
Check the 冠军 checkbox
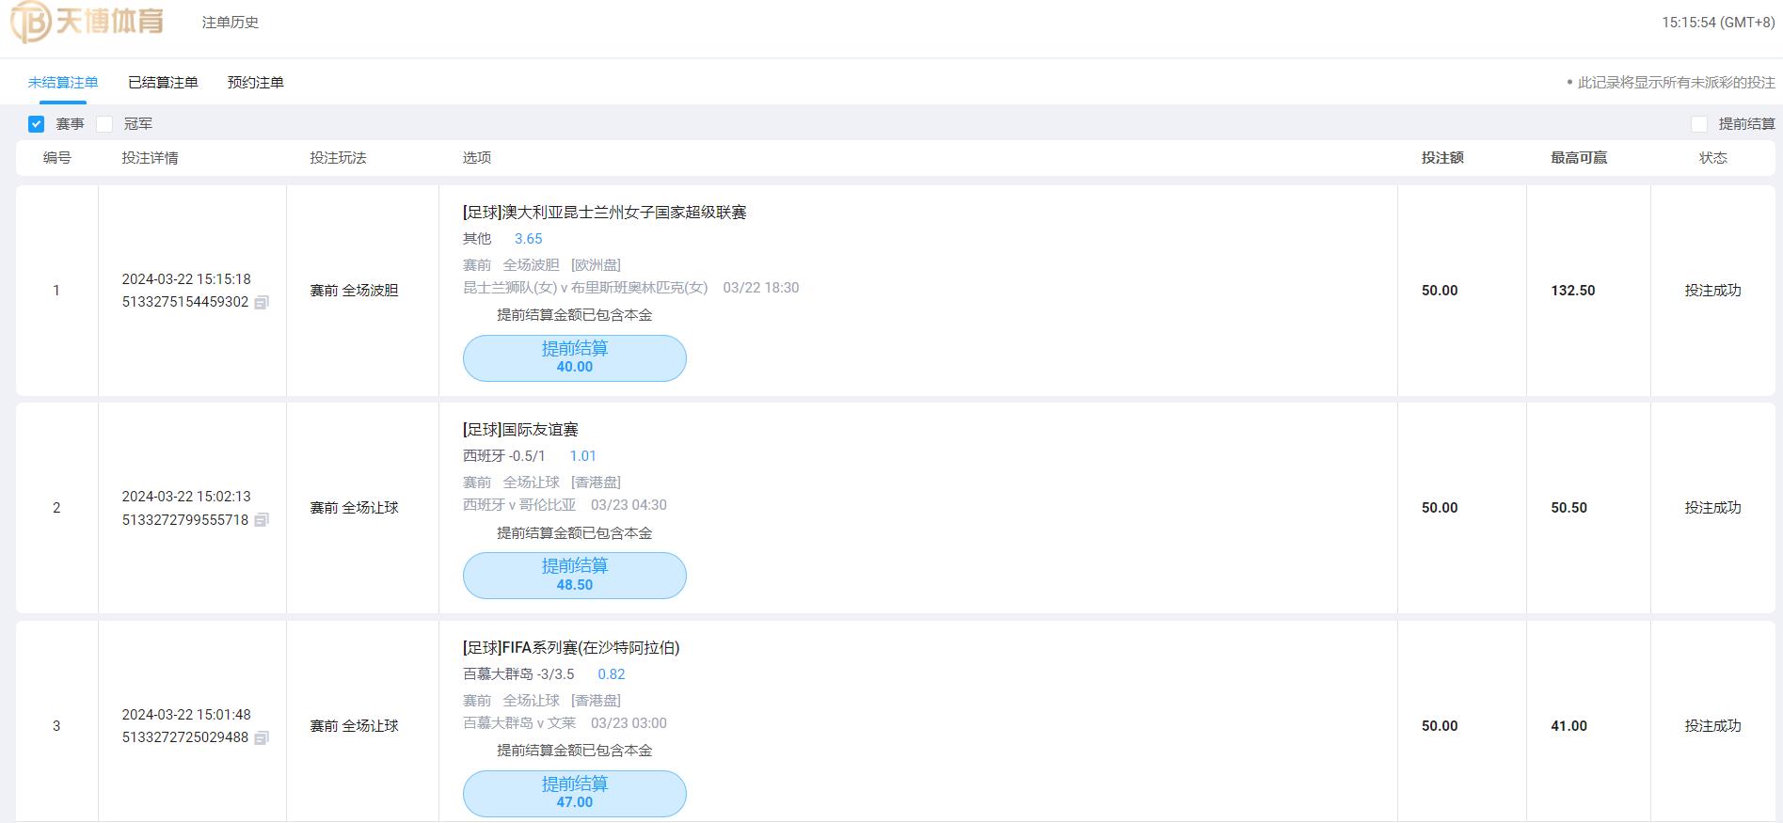pos(104,124)
